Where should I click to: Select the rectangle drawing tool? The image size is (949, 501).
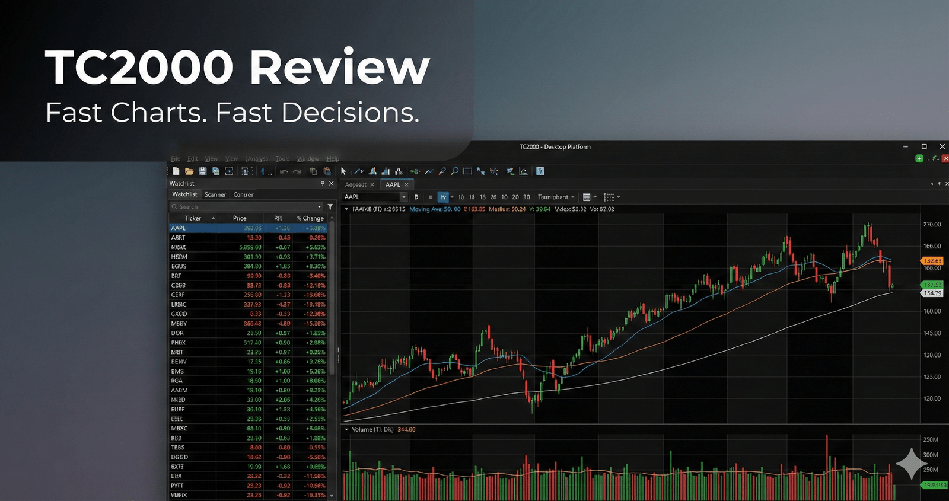[467, 171]
